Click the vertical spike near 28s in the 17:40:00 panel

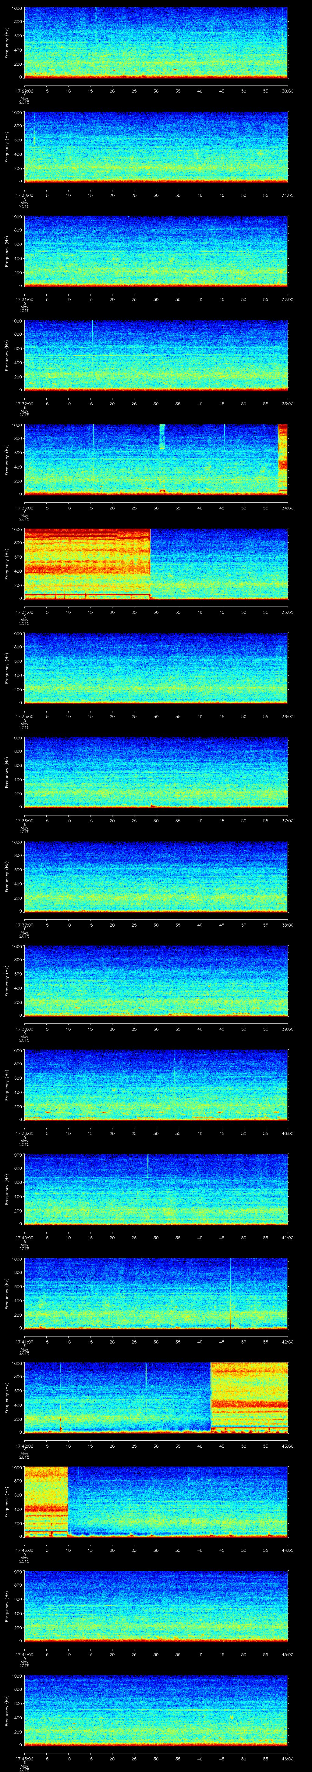147,1167
